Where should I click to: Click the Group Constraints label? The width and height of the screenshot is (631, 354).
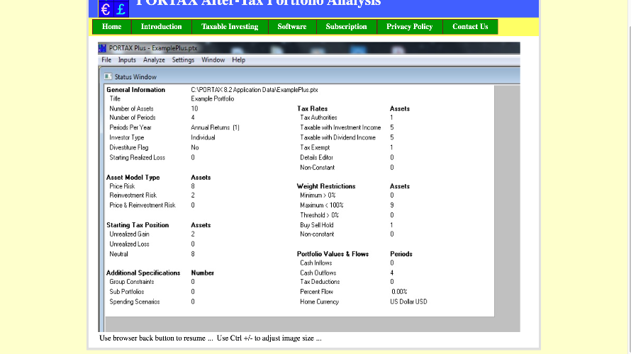point(132,282)
